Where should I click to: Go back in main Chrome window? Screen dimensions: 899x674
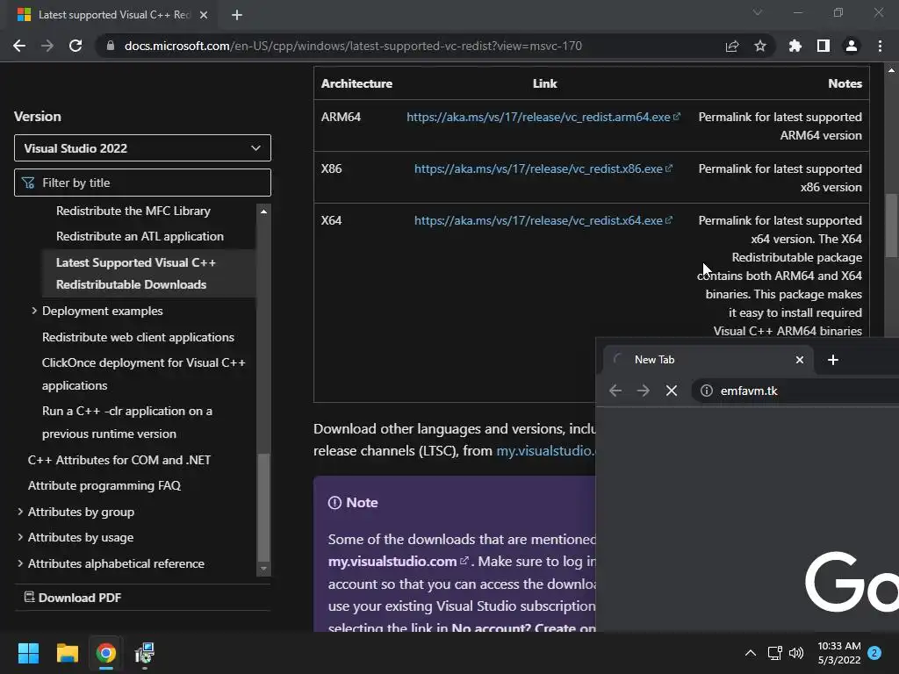[19, 46]
